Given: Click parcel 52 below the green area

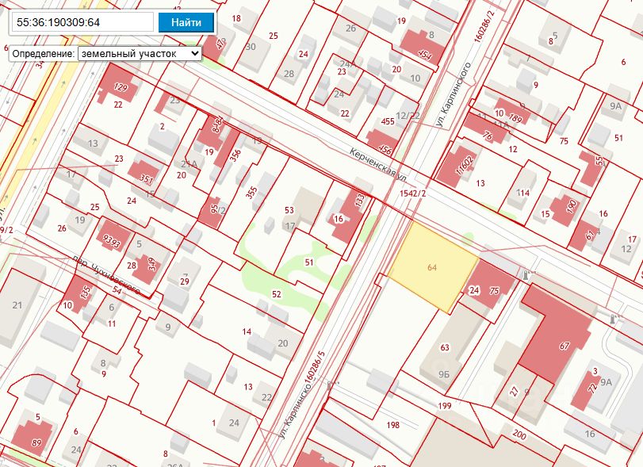Looking at the screenshot, I should point(277,294).
